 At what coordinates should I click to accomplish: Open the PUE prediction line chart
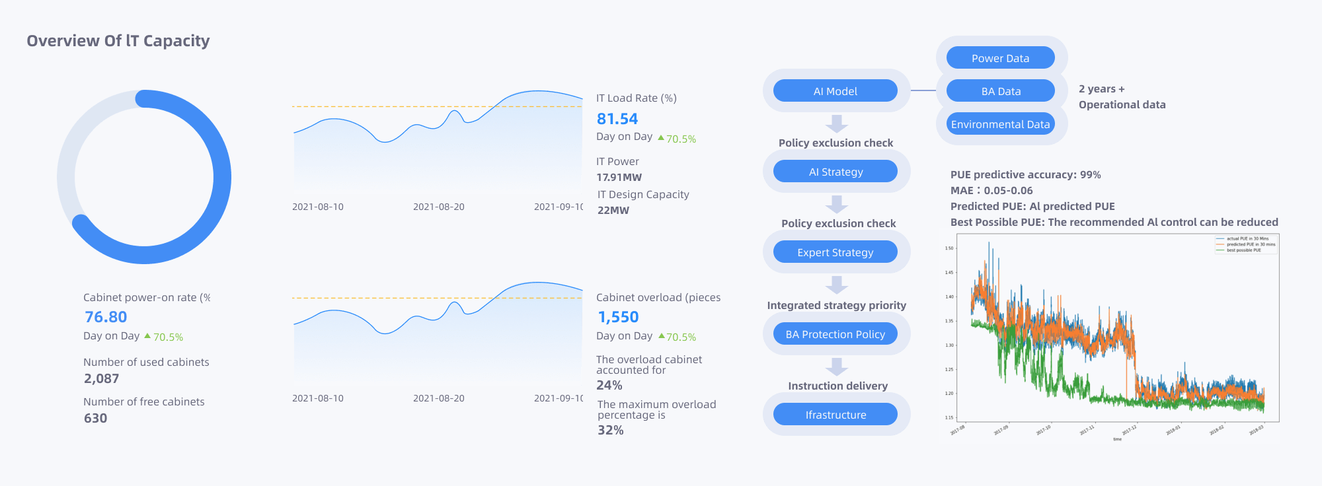pyautogui.click(x=1109, y=337)
